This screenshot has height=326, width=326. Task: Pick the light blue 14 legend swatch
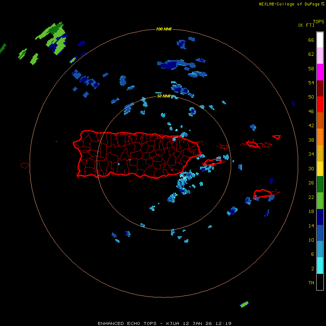tap(320, 249)
